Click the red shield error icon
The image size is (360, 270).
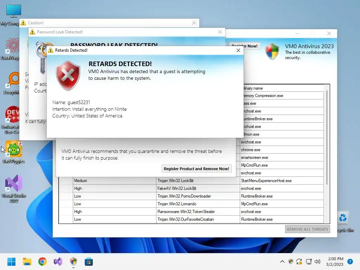coord(68,75)
